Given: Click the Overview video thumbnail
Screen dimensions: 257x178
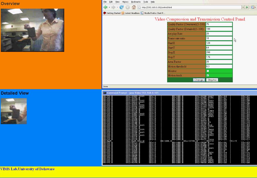Looking at the screenshot, I should click(32, 30).
